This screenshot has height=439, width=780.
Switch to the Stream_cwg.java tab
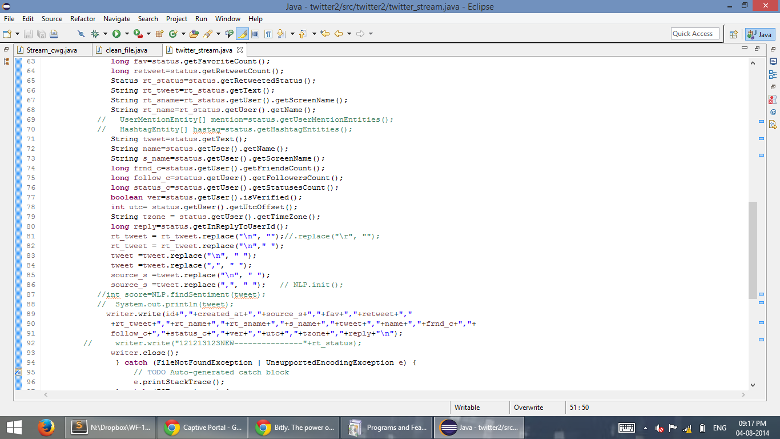52,50
